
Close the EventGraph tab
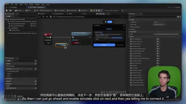(108, 14)
